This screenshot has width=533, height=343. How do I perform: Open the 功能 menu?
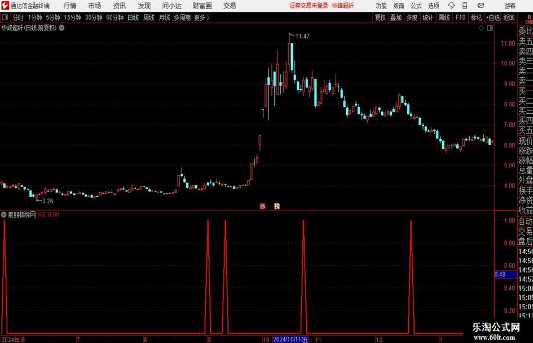click(x=381, y=6)
